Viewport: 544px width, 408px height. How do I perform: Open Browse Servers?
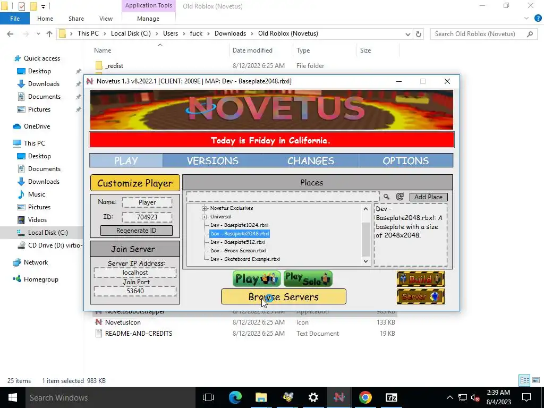(x=284, y=296)
